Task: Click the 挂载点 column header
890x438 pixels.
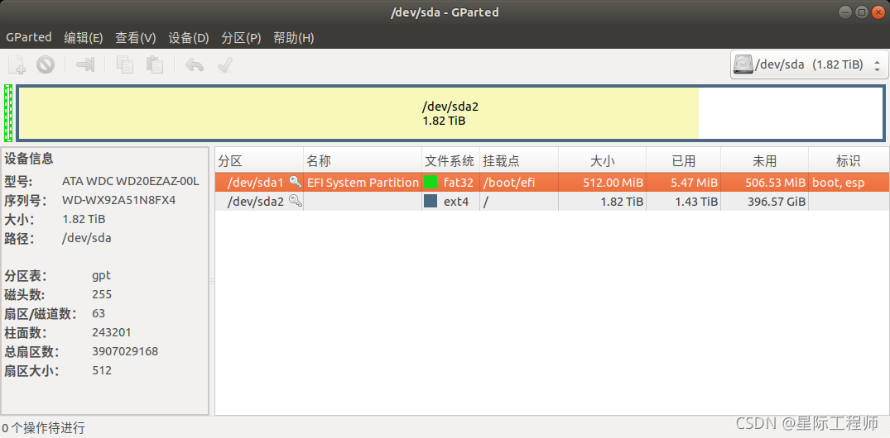Action: click(x=519, y=161)
